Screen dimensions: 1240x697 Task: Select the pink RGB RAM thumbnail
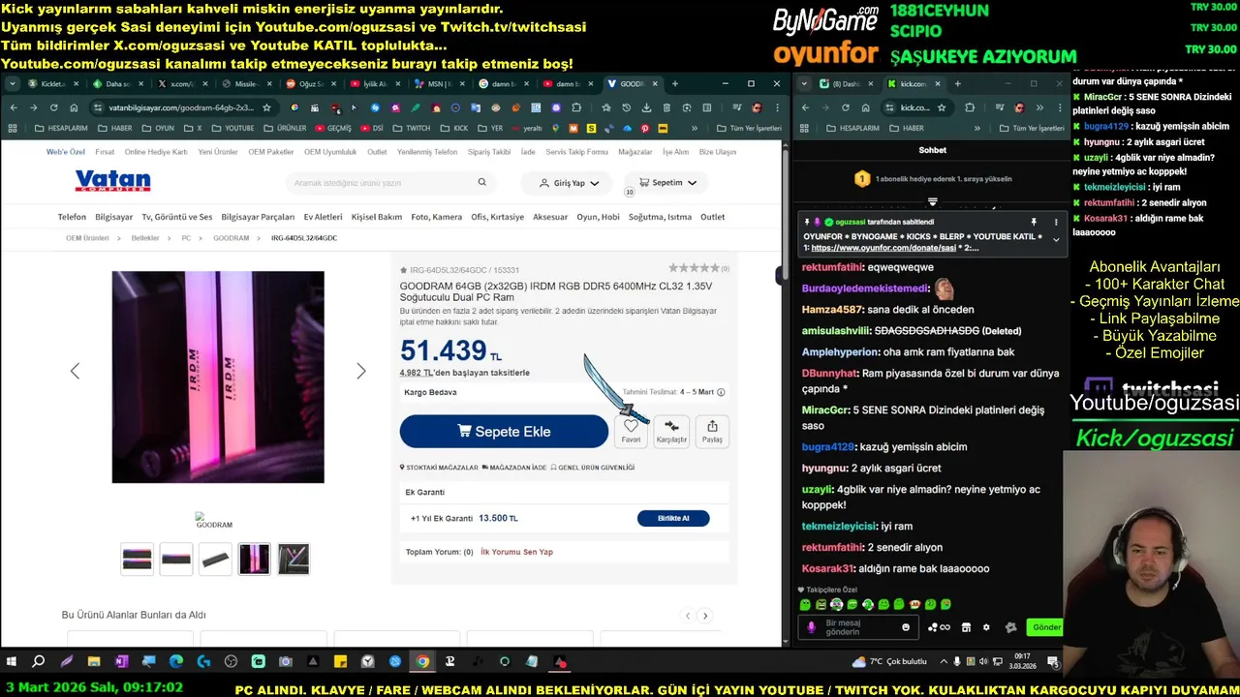pyautogui.click(x=255, y=559)
